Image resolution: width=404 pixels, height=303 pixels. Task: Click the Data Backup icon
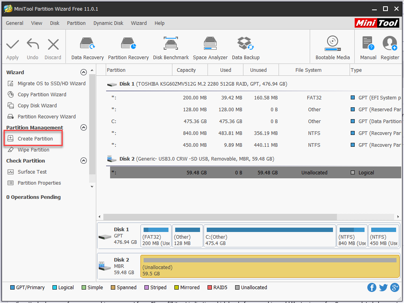[x=245, y=48]
